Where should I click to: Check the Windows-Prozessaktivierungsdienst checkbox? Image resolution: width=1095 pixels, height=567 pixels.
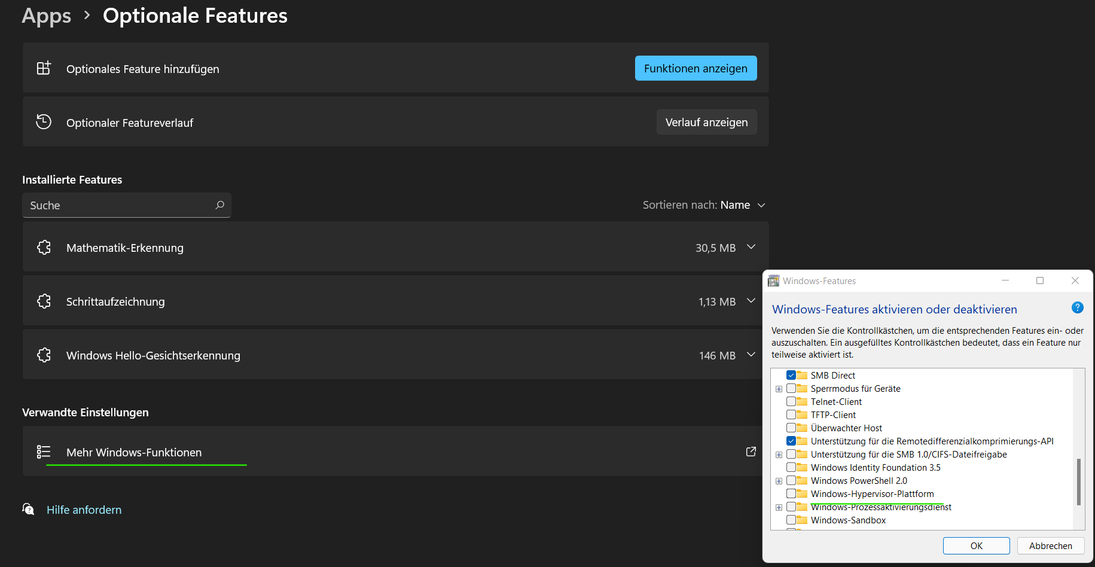pos(791,507)
